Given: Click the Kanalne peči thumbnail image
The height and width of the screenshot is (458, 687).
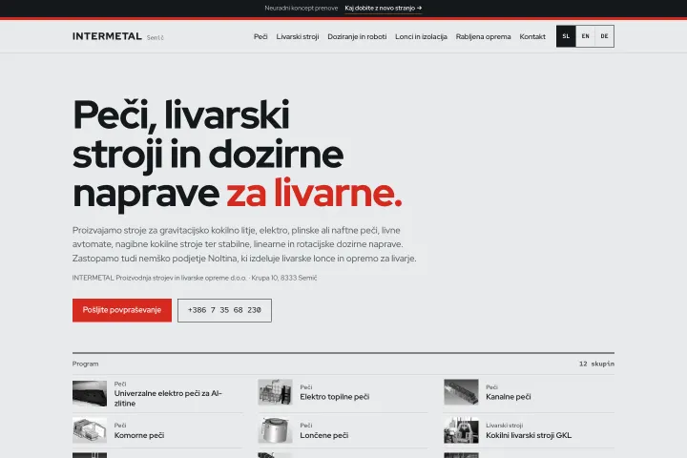Looking at the screenshot, I should (x=461, y=392).
